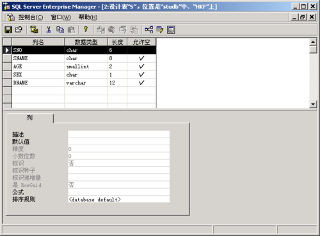
Task: Click console icon beside 控制台 menu
Action: (x=11, y=17)
